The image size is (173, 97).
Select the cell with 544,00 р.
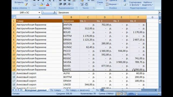(88, 85)
